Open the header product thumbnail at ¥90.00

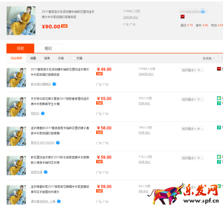[x=21, y=21]
